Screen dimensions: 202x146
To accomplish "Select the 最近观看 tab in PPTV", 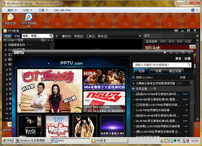I will (175, 71).
